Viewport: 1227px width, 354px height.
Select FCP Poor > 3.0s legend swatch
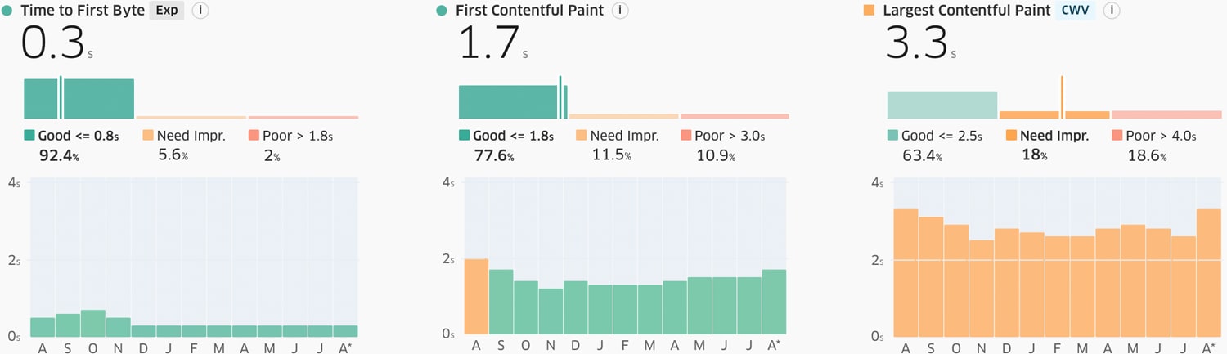(686, 136)
